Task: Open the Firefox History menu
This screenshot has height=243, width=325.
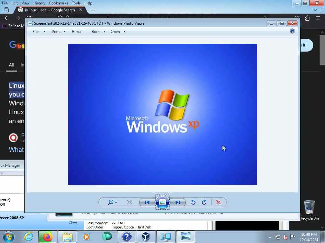Action: coord(39,3)
